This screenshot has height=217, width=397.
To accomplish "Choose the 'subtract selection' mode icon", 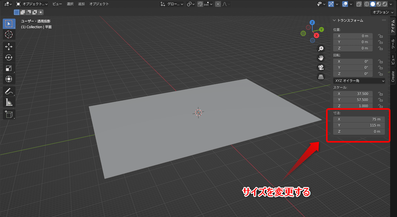I will [x=29, y=12].
